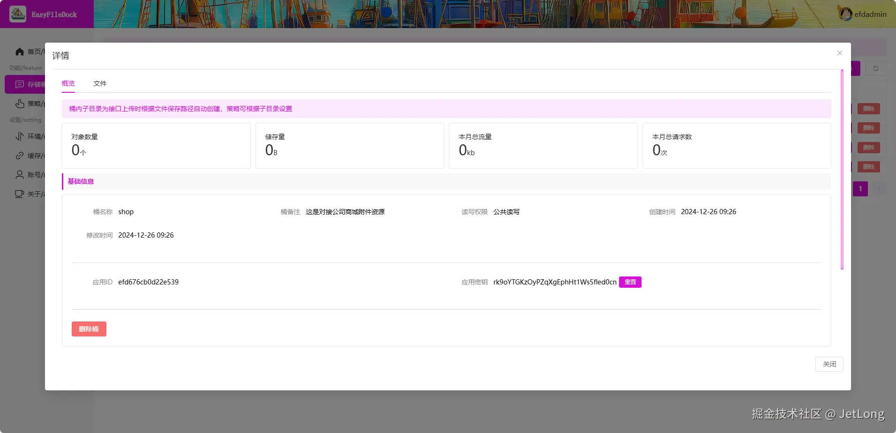Click the 本月总流量 statistic card
896x433 pixels.
(543, 146)
